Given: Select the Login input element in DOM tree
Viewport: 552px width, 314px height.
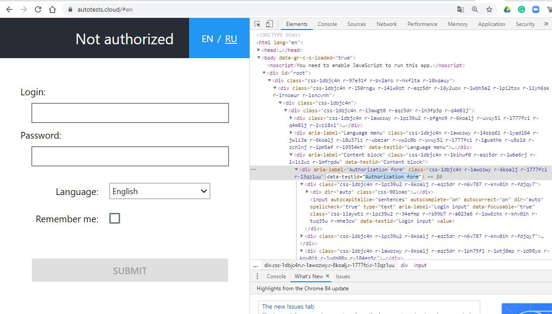Looking at the screenshot, I should (427, 210).
